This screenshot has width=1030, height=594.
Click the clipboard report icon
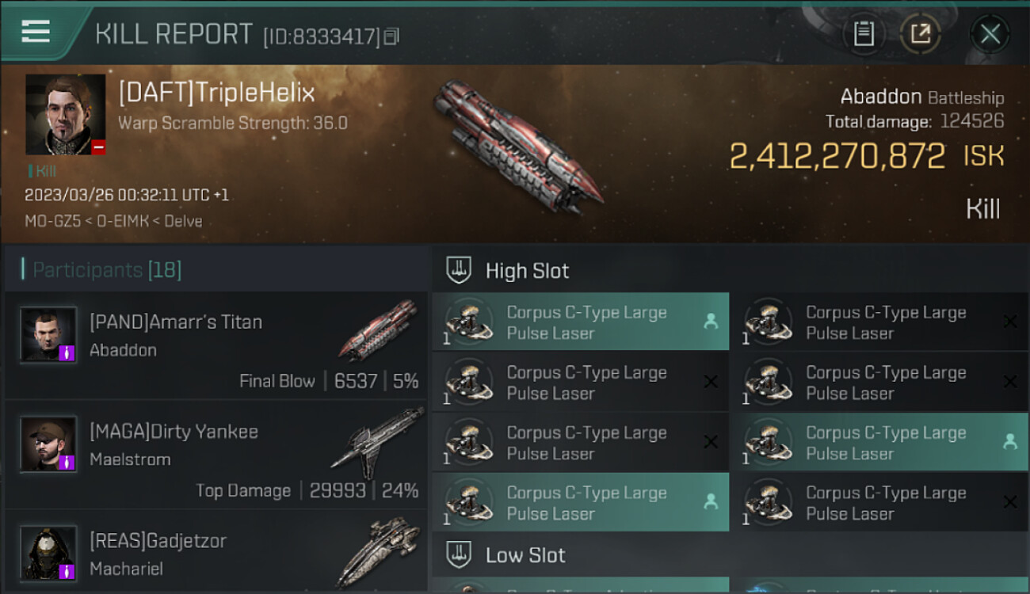[864, 34]
